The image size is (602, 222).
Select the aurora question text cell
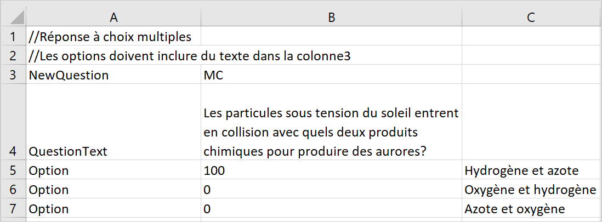pyautogui.click(x=331, y=122)
